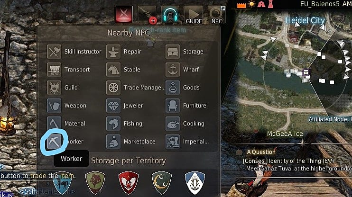Click the A Question quest entry
This screenshot has width=352, height=197.
click(x=261, y=152)
